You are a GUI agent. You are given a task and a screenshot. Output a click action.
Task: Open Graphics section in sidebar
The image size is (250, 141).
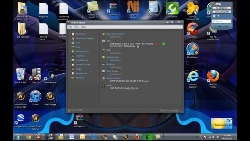point(80,56)
